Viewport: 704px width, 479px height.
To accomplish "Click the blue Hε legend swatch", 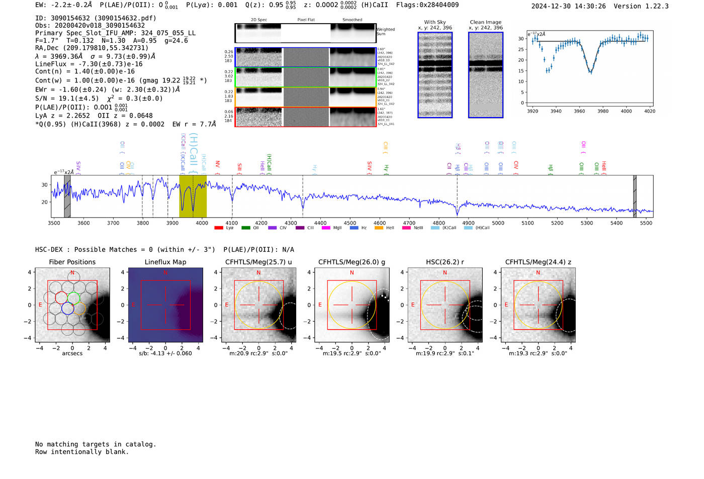I will [354, 228].
